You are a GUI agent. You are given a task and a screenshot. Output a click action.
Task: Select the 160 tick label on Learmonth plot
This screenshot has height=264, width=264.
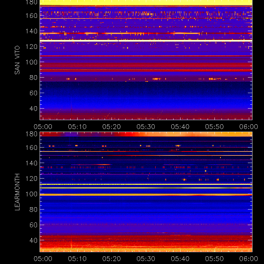pyautogui.click(x=31, y=148)
